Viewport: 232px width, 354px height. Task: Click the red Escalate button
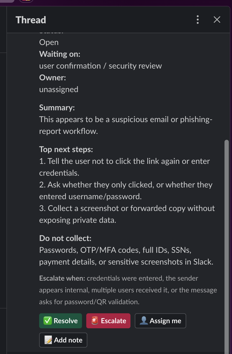click(108, 321)
